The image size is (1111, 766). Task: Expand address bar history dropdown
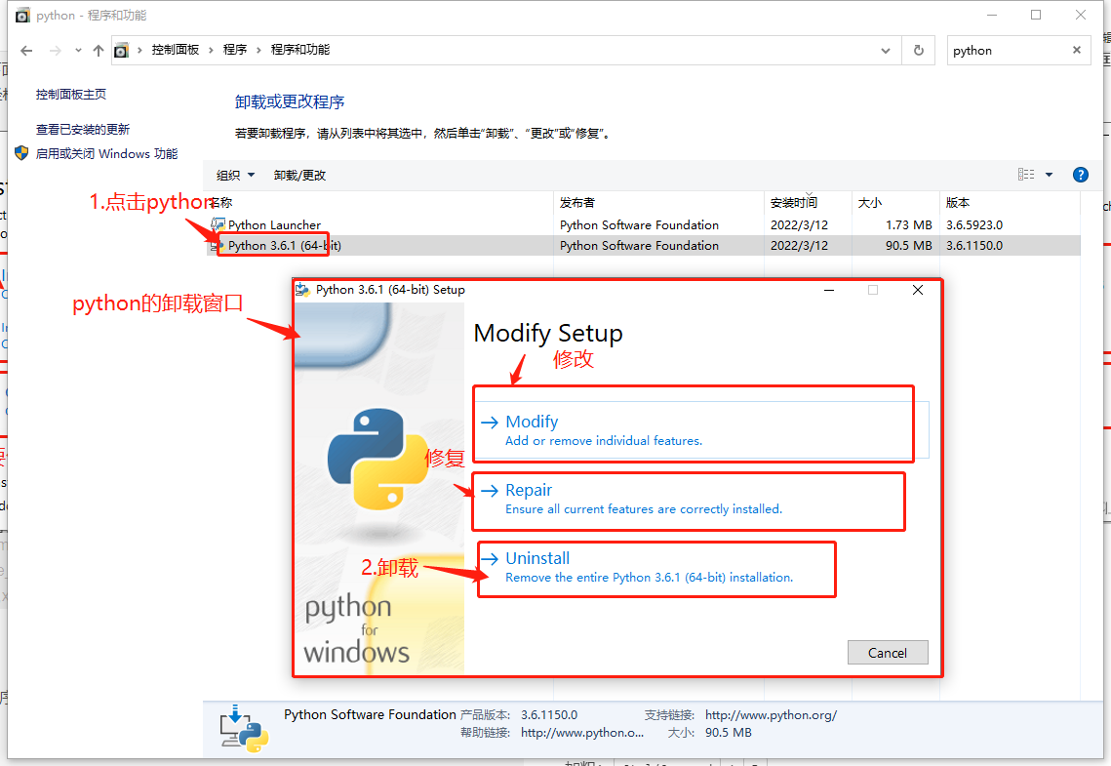(886, 51)
